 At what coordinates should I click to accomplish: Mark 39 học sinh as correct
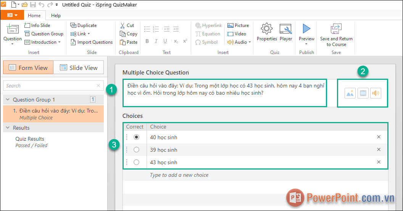[137, 149]
